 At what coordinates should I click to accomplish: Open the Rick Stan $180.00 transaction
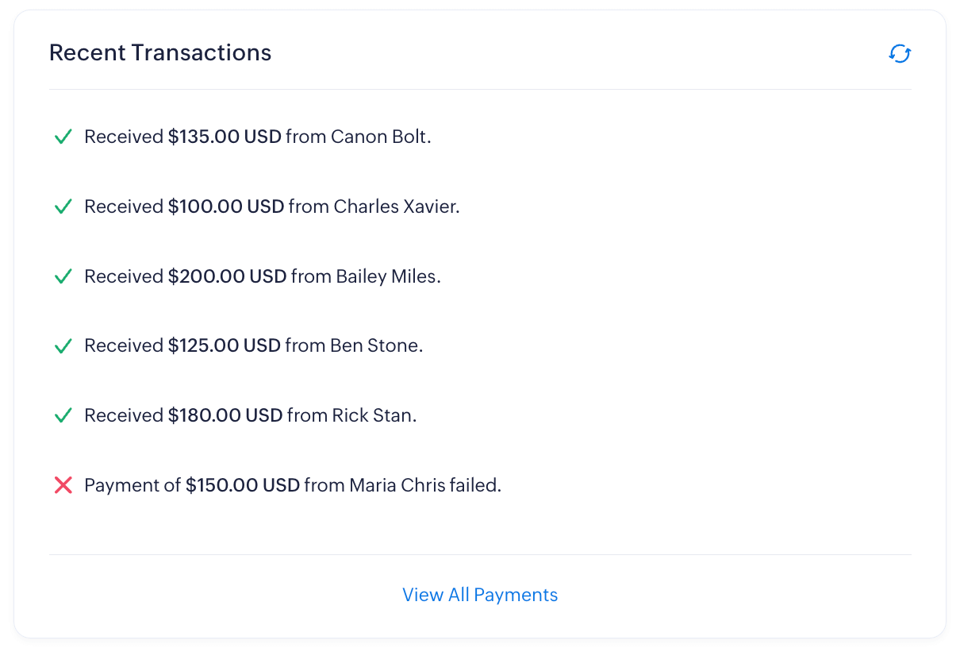[x=251, y=415]
